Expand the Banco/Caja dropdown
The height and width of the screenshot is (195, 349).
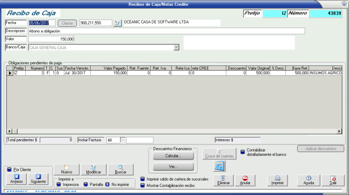click(176, 47)
